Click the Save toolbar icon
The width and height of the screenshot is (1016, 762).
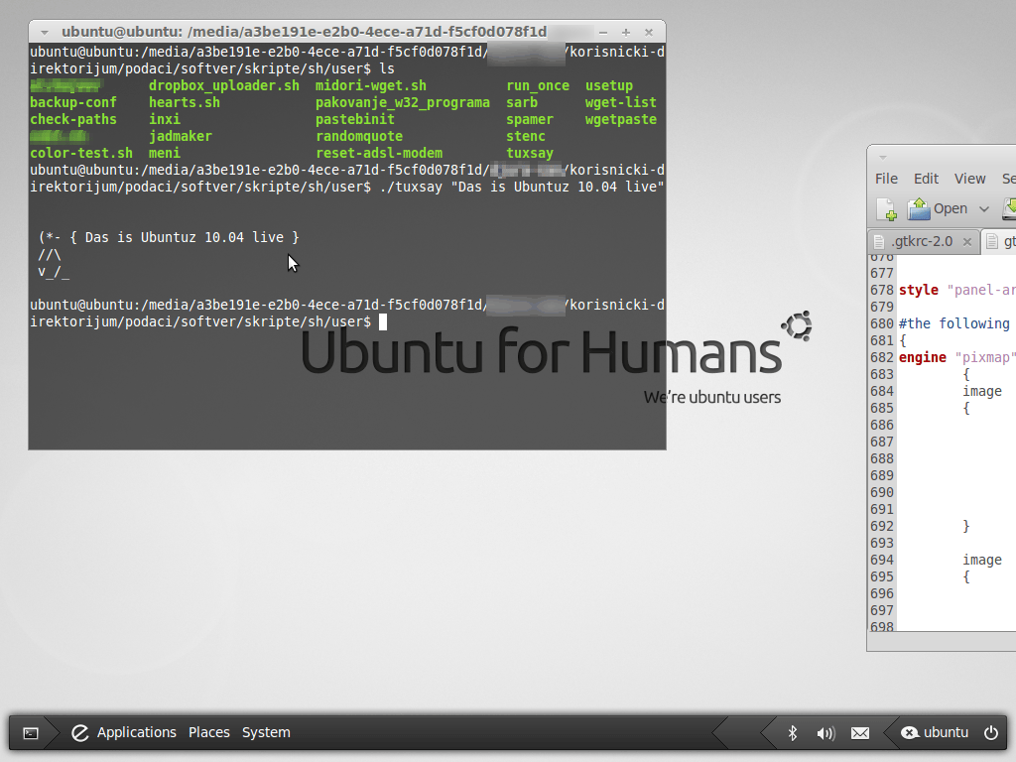[x=1010, y=209]
